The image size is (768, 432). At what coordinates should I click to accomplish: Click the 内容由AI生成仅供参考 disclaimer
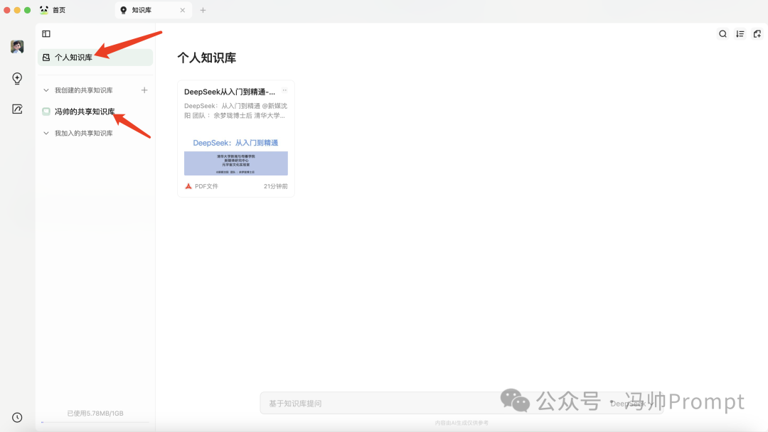tap(462, 423)
